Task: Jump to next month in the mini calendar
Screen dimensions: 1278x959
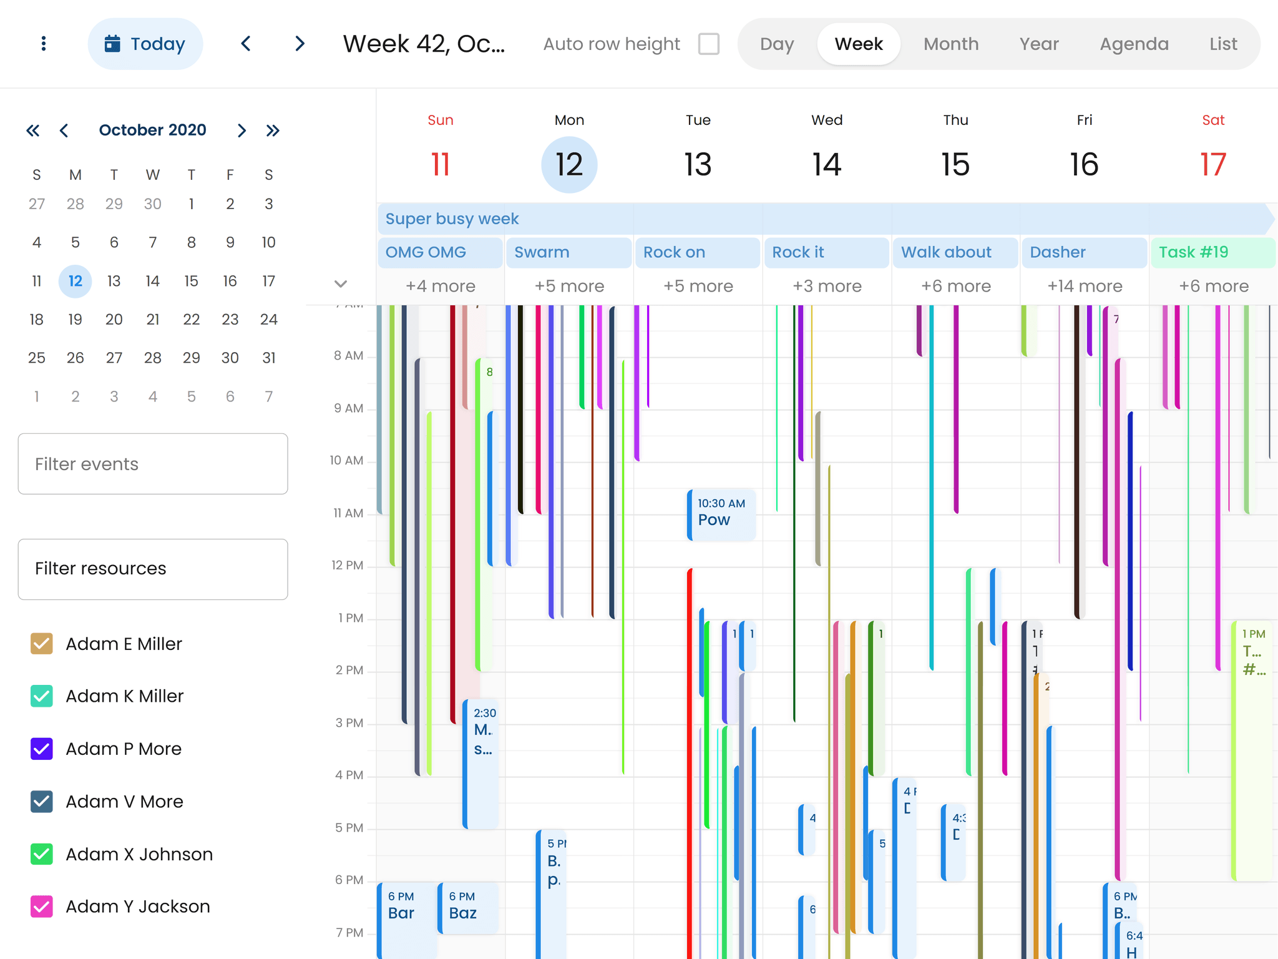Action: pyautogui.click(x=242, y=130)
